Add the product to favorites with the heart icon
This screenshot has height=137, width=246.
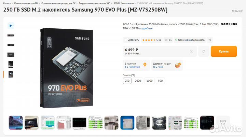coord(204,51)
